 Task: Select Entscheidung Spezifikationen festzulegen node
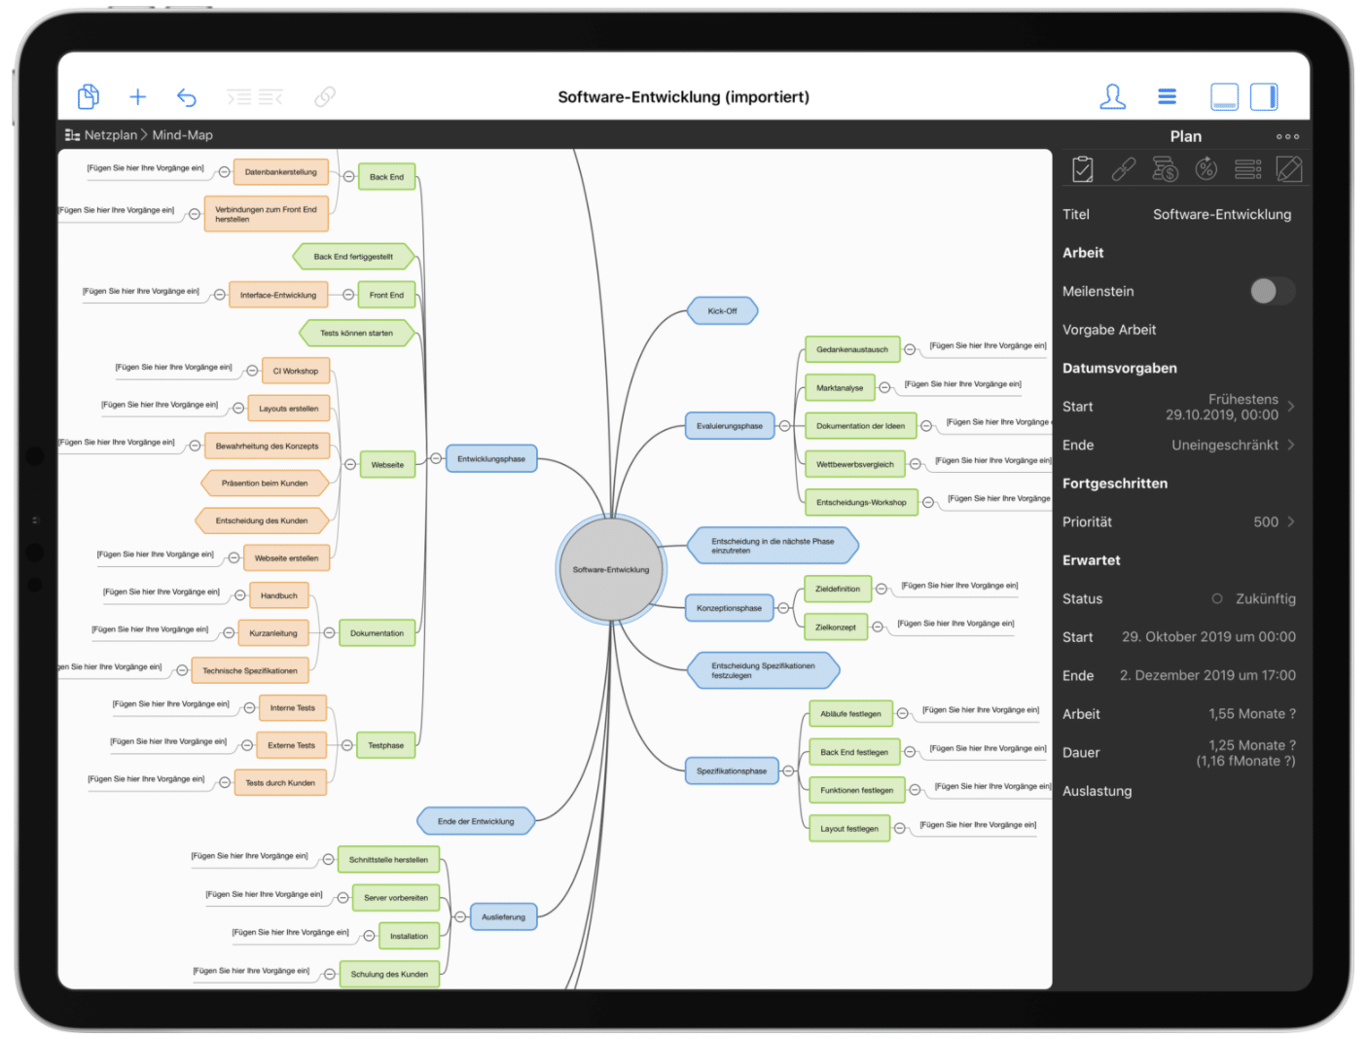[x=764, y=670]
